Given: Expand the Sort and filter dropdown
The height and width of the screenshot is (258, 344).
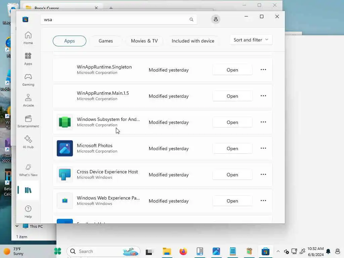Looking at the screenshot, I should pyautogui.click(x=251, y=40).
